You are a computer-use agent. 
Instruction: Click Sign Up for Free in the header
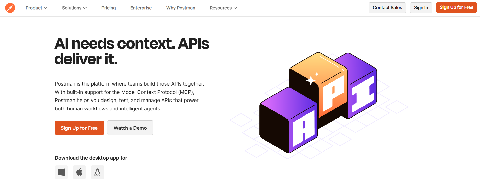tap(456, 8)
